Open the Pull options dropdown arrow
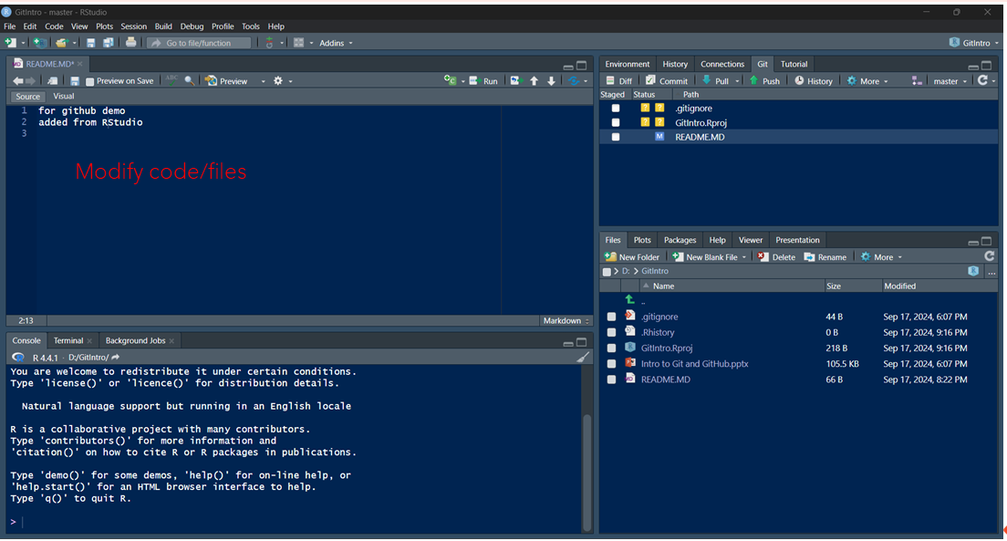 pyautogui.click(x=737, y=81)
